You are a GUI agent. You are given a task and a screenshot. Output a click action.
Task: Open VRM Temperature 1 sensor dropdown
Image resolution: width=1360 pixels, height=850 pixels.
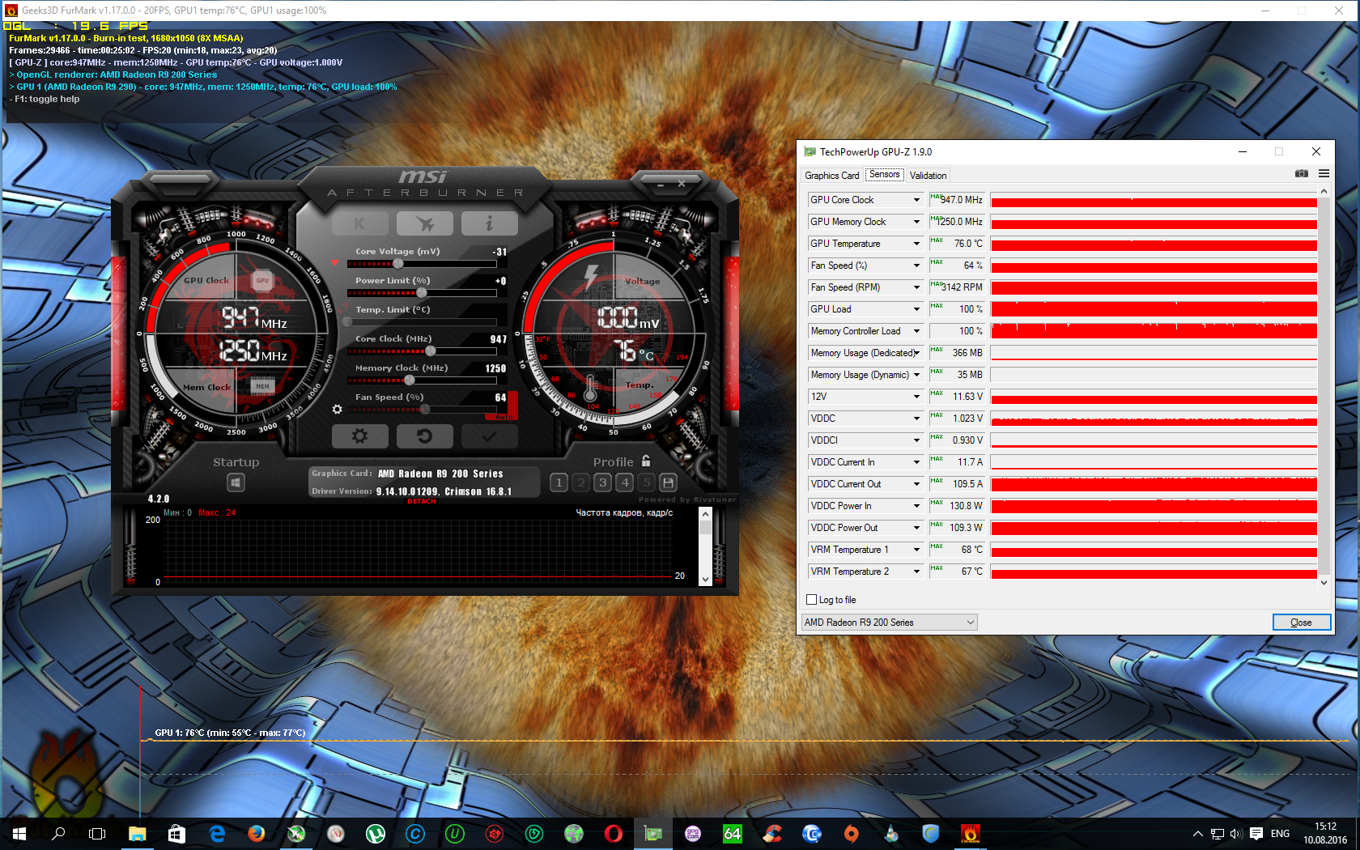(916, 550)
